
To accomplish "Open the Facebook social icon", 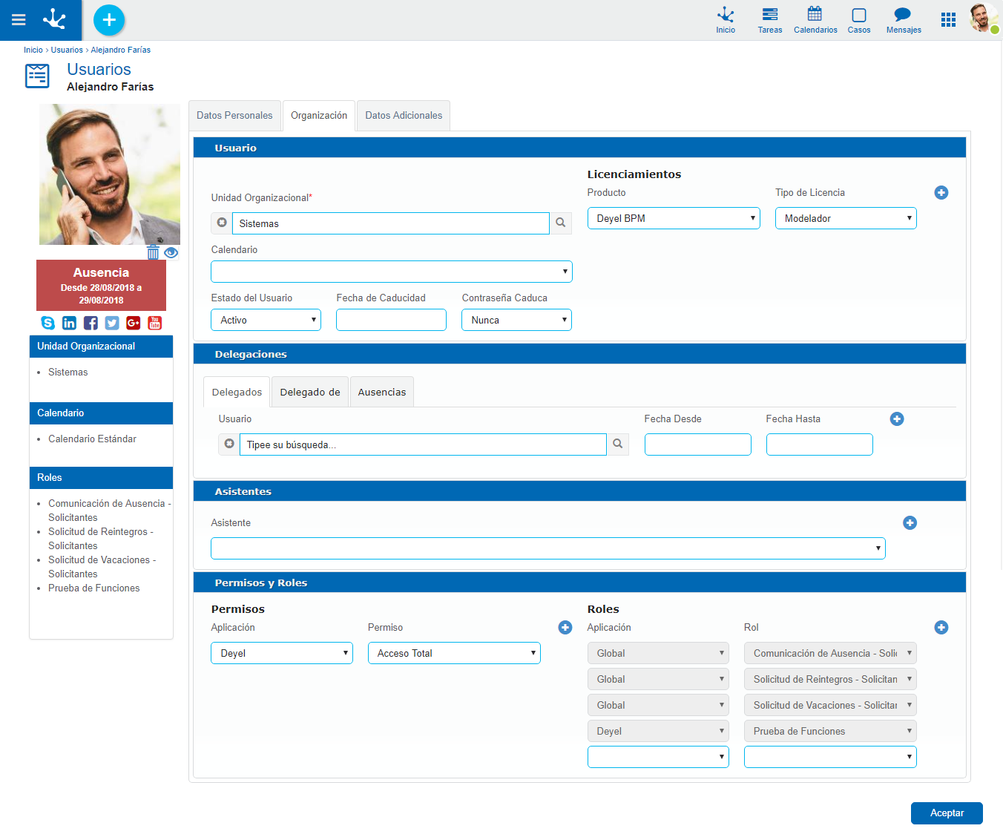I will 91,323.
